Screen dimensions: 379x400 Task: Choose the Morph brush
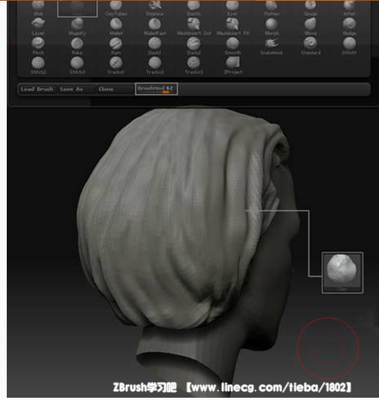pyautogui.click(x=272, y=26)
